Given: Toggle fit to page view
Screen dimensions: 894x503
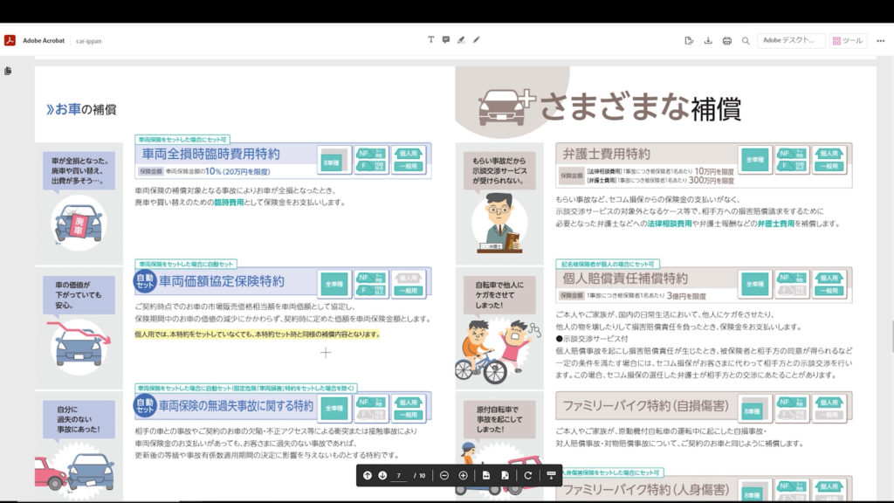Looking at the screenshot, I should (505, 475).
